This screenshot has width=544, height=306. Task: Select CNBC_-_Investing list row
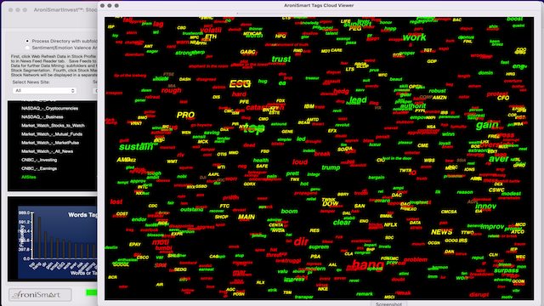coord(39,160)
